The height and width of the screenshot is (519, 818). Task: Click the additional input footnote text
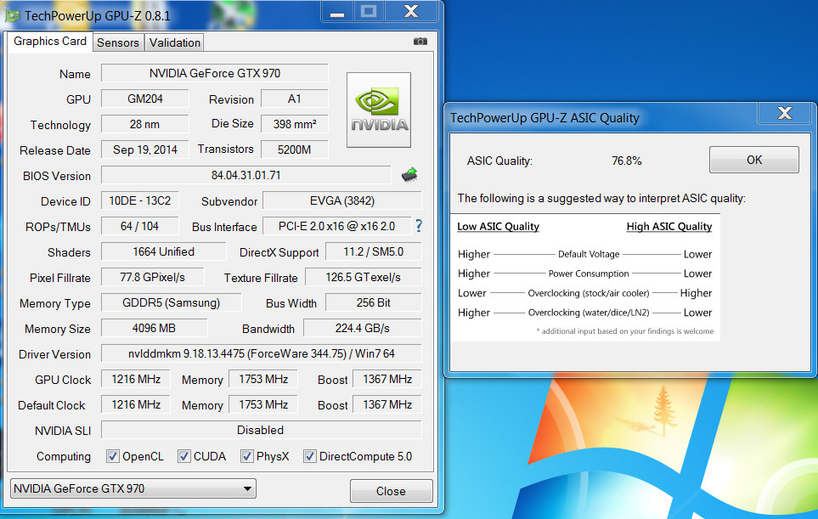(x=625, y=331)
